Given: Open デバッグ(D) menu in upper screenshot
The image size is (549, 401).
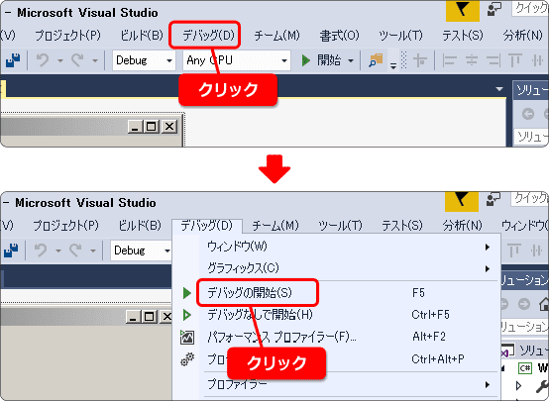Looking at the screenshot, I should [x=208, y=35].
